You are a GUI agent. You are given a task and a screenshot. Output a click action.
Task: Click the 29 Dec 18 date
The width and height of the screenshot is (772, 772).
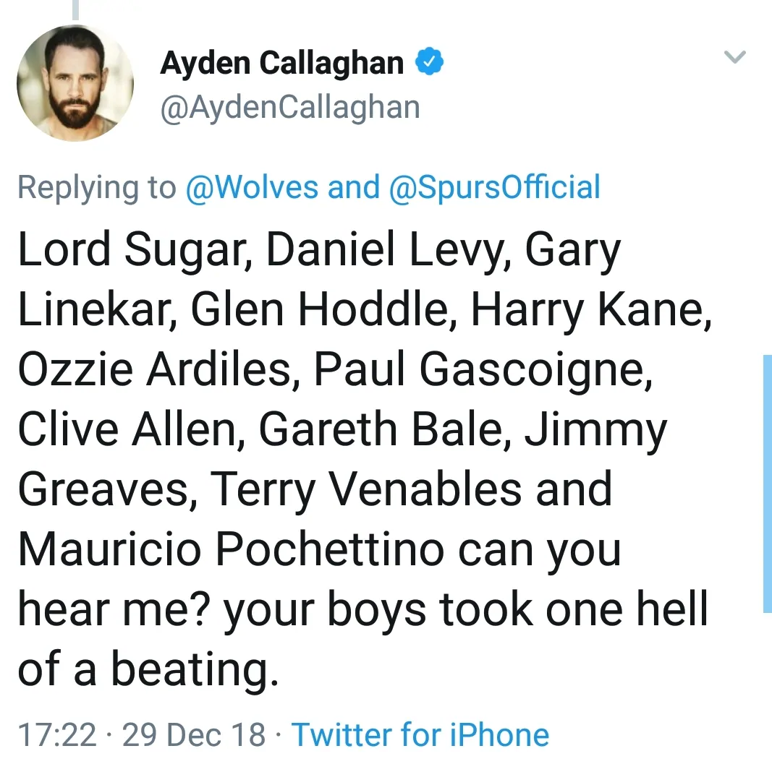(194, 735)
